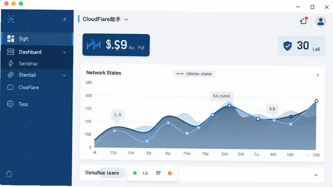The height and width of the screenshot is (187, 333).
Task: Click the Stamtall wrench gear icon
Action: point(11,75)
